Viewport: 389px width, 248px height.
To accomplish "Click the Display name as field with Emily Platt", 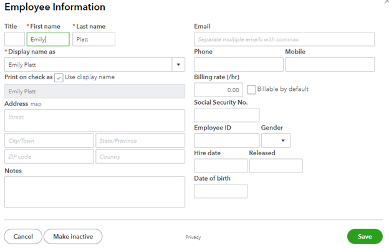I will click(x=89, y=65).
